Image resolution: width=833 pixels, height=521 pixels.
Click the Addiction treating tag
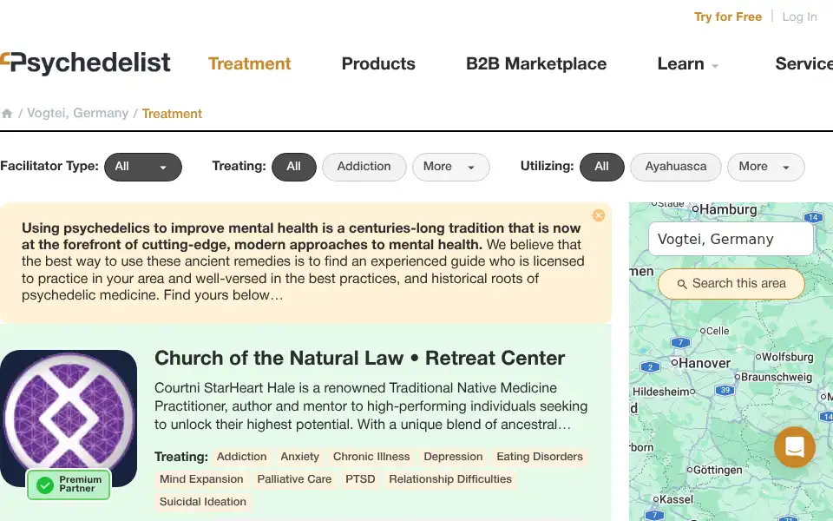[242, 457]
